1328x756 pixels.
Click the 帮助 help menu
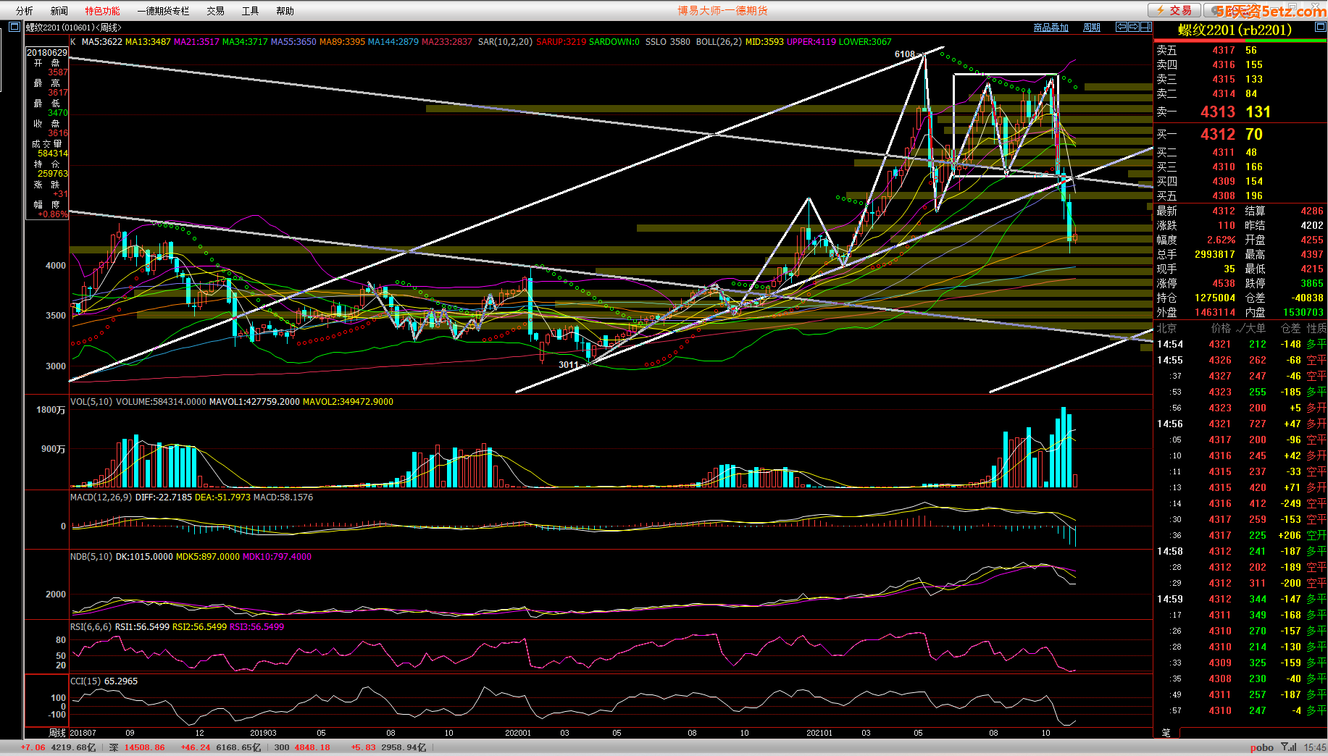click(x=285, y=11)
